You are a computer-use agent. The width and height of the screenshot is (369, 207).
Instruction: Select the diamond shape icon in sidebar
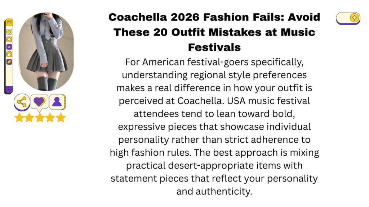[x=9, y=39]
